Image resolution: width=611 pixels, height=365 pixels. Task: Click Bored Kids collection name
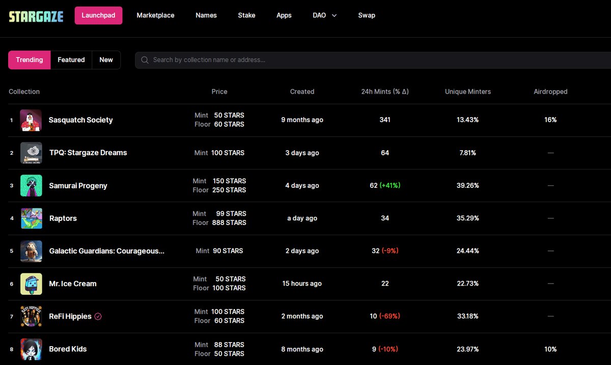[x=68, y=349]
